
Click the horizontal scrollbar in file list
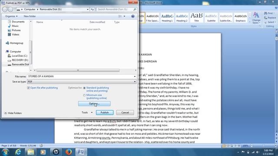pyautogui.click(x=78, y=70)
